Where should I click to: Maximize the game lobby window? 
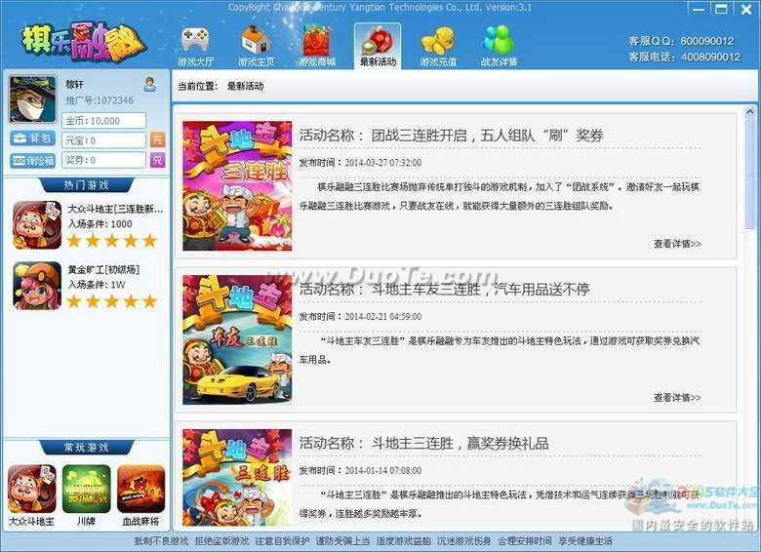coord(721,8)
